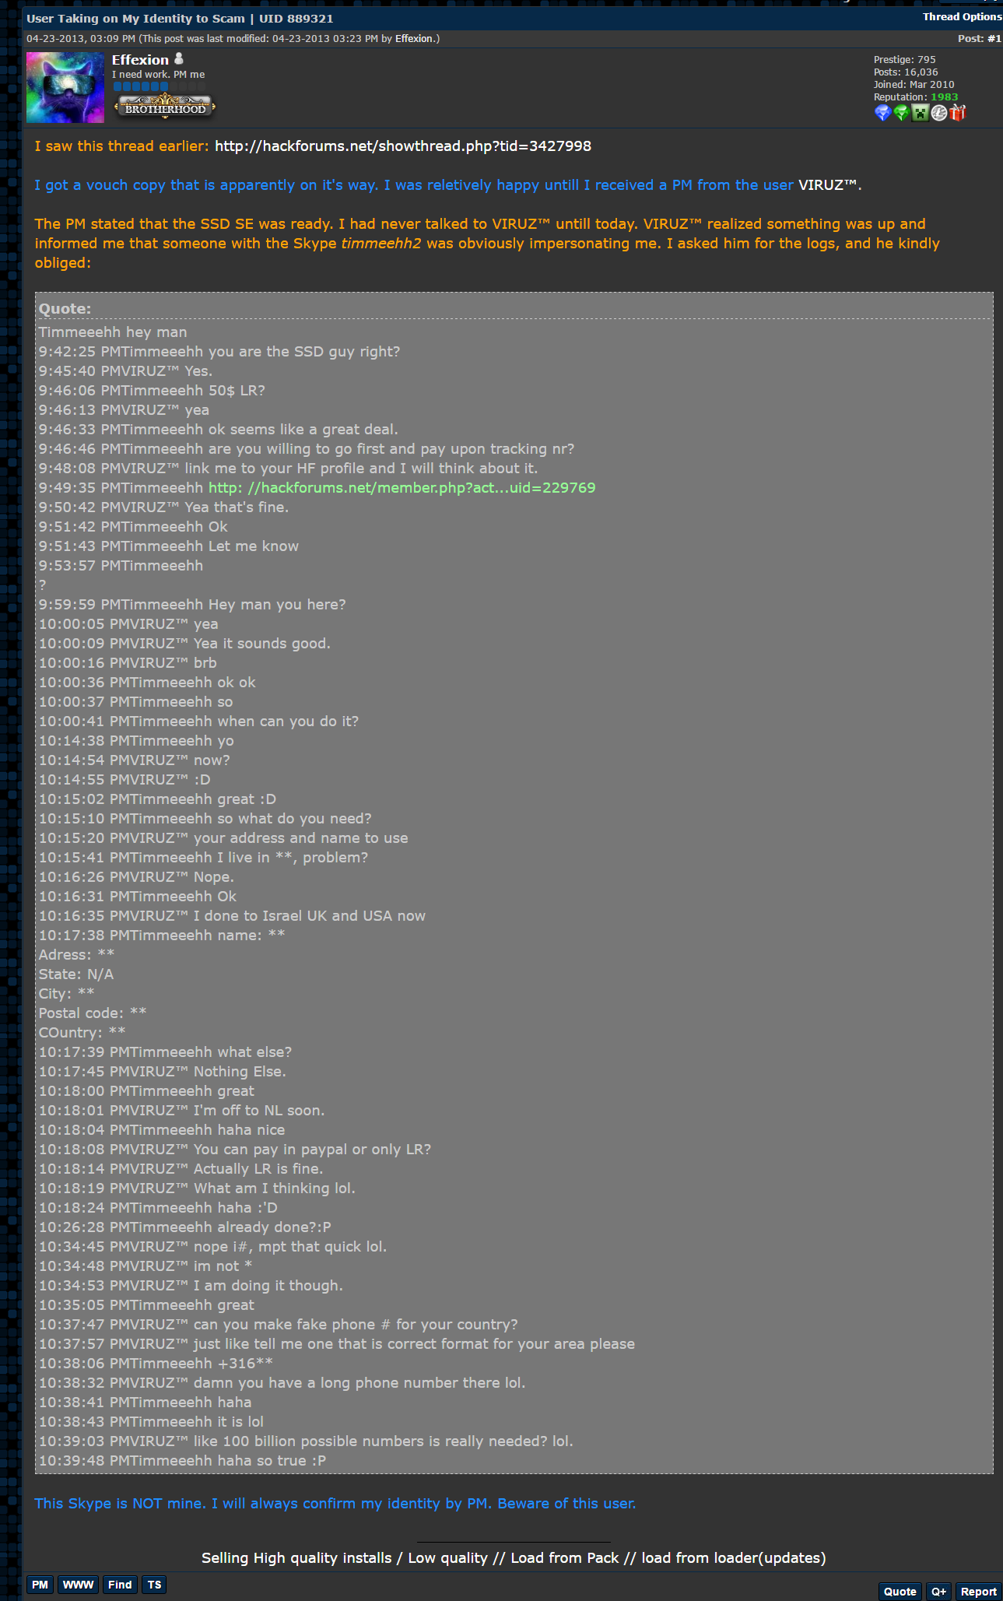Click the blue diamond award icon
1003x1601 pixels.
[x=882, y=113]
